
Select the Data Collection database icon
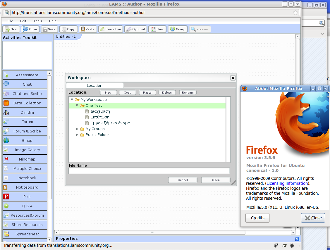6,103
